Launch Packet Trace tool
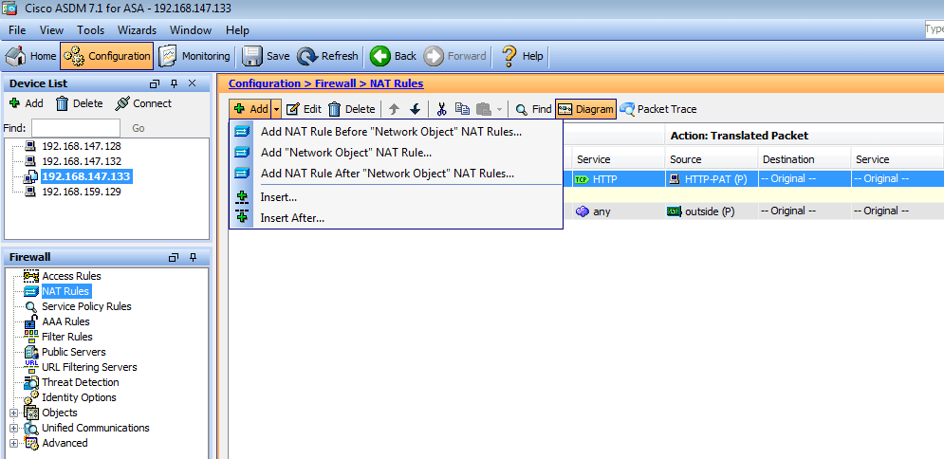Image resolution: width=944 pixels, height=459 pixels. click(658, 109)
